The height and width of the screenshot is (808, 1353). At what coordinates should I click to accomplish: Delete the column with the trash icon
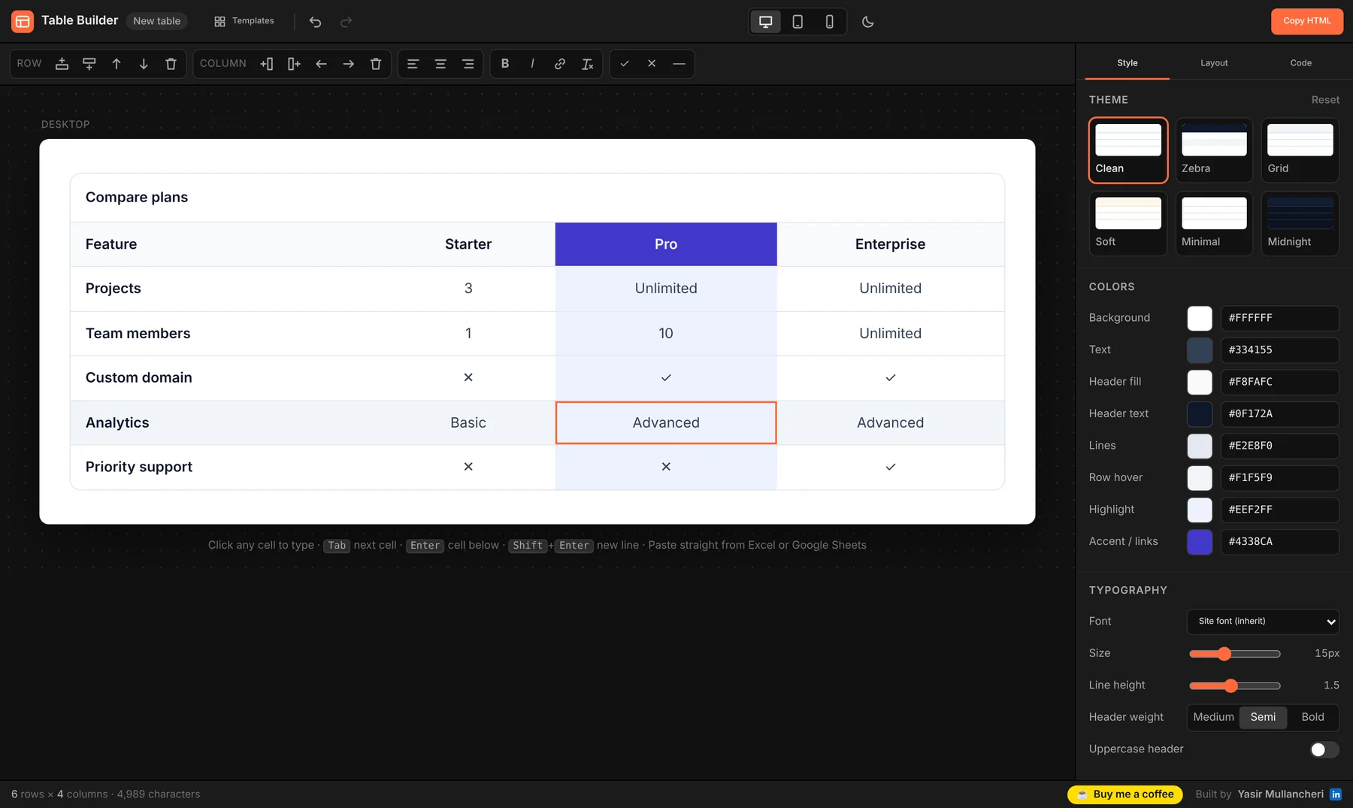(x=376, y=64)
